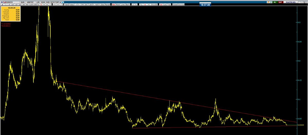
Task: Click the F. Düş toolbar button
Action: (x=101, y=4)
